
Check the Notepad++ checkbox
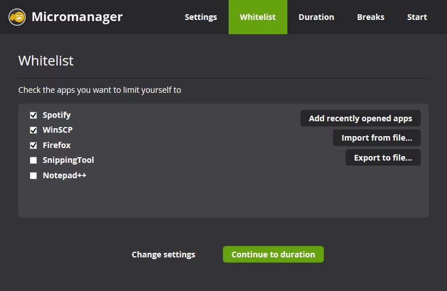click(34, 176)
